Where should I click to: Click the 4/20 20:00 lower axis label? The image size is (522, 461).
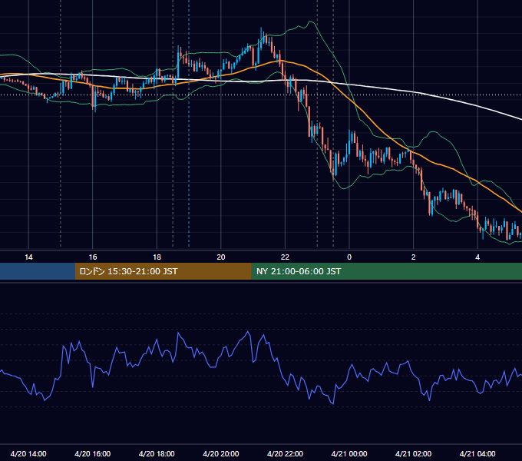pos(221,453)
